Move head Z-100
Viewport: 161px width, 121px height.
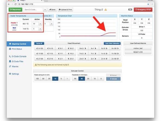40,59
